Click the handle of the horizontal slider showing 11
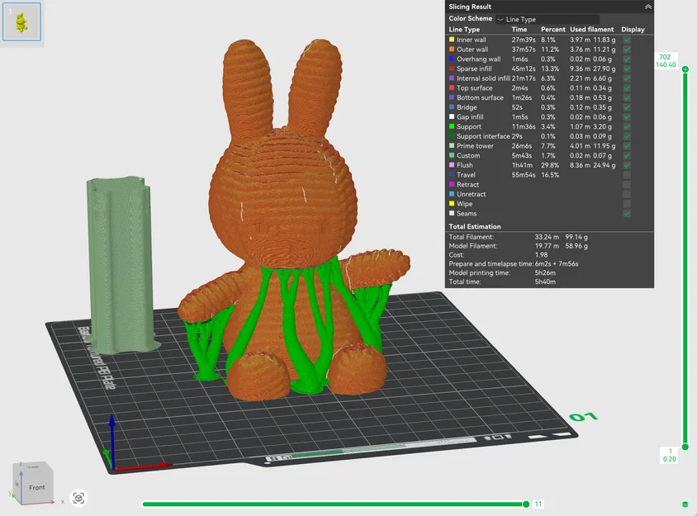 tap(526, 504)
